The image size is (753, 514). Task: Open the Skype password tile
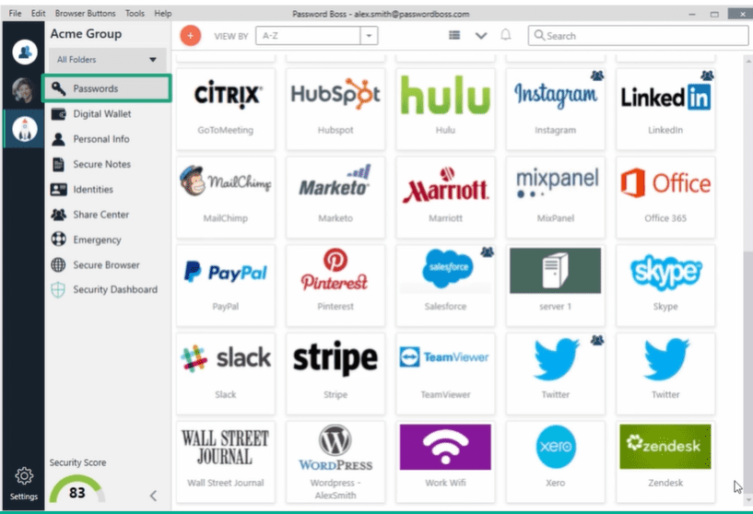[x=665, y=286]
